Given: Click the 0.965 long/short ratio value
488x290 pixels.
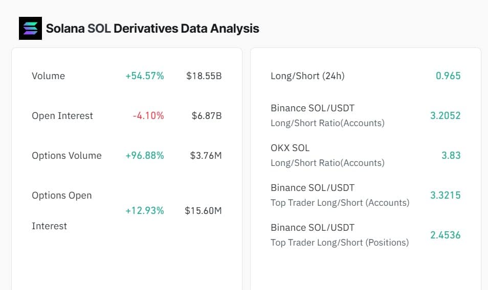Looking at the screenshot, I should click(x=448, y=76).
